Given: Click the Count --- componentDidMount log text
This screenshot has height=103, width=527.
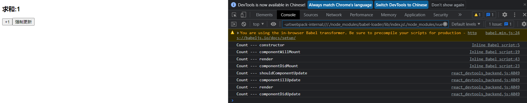Looking at the screenshot, I should (267, 66).
